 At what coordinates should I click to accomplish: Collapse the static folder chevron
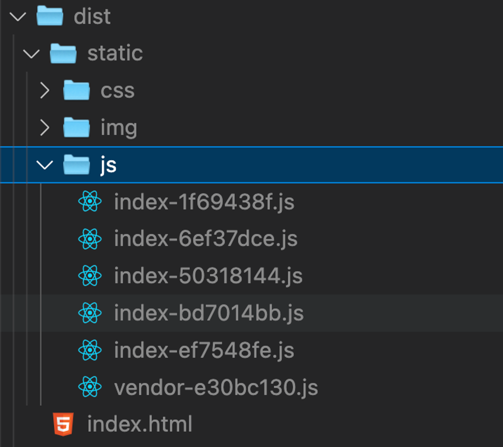click(x=31, y=54)
